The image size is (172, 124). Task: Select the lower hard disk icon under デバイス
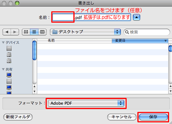coord(9,61)
